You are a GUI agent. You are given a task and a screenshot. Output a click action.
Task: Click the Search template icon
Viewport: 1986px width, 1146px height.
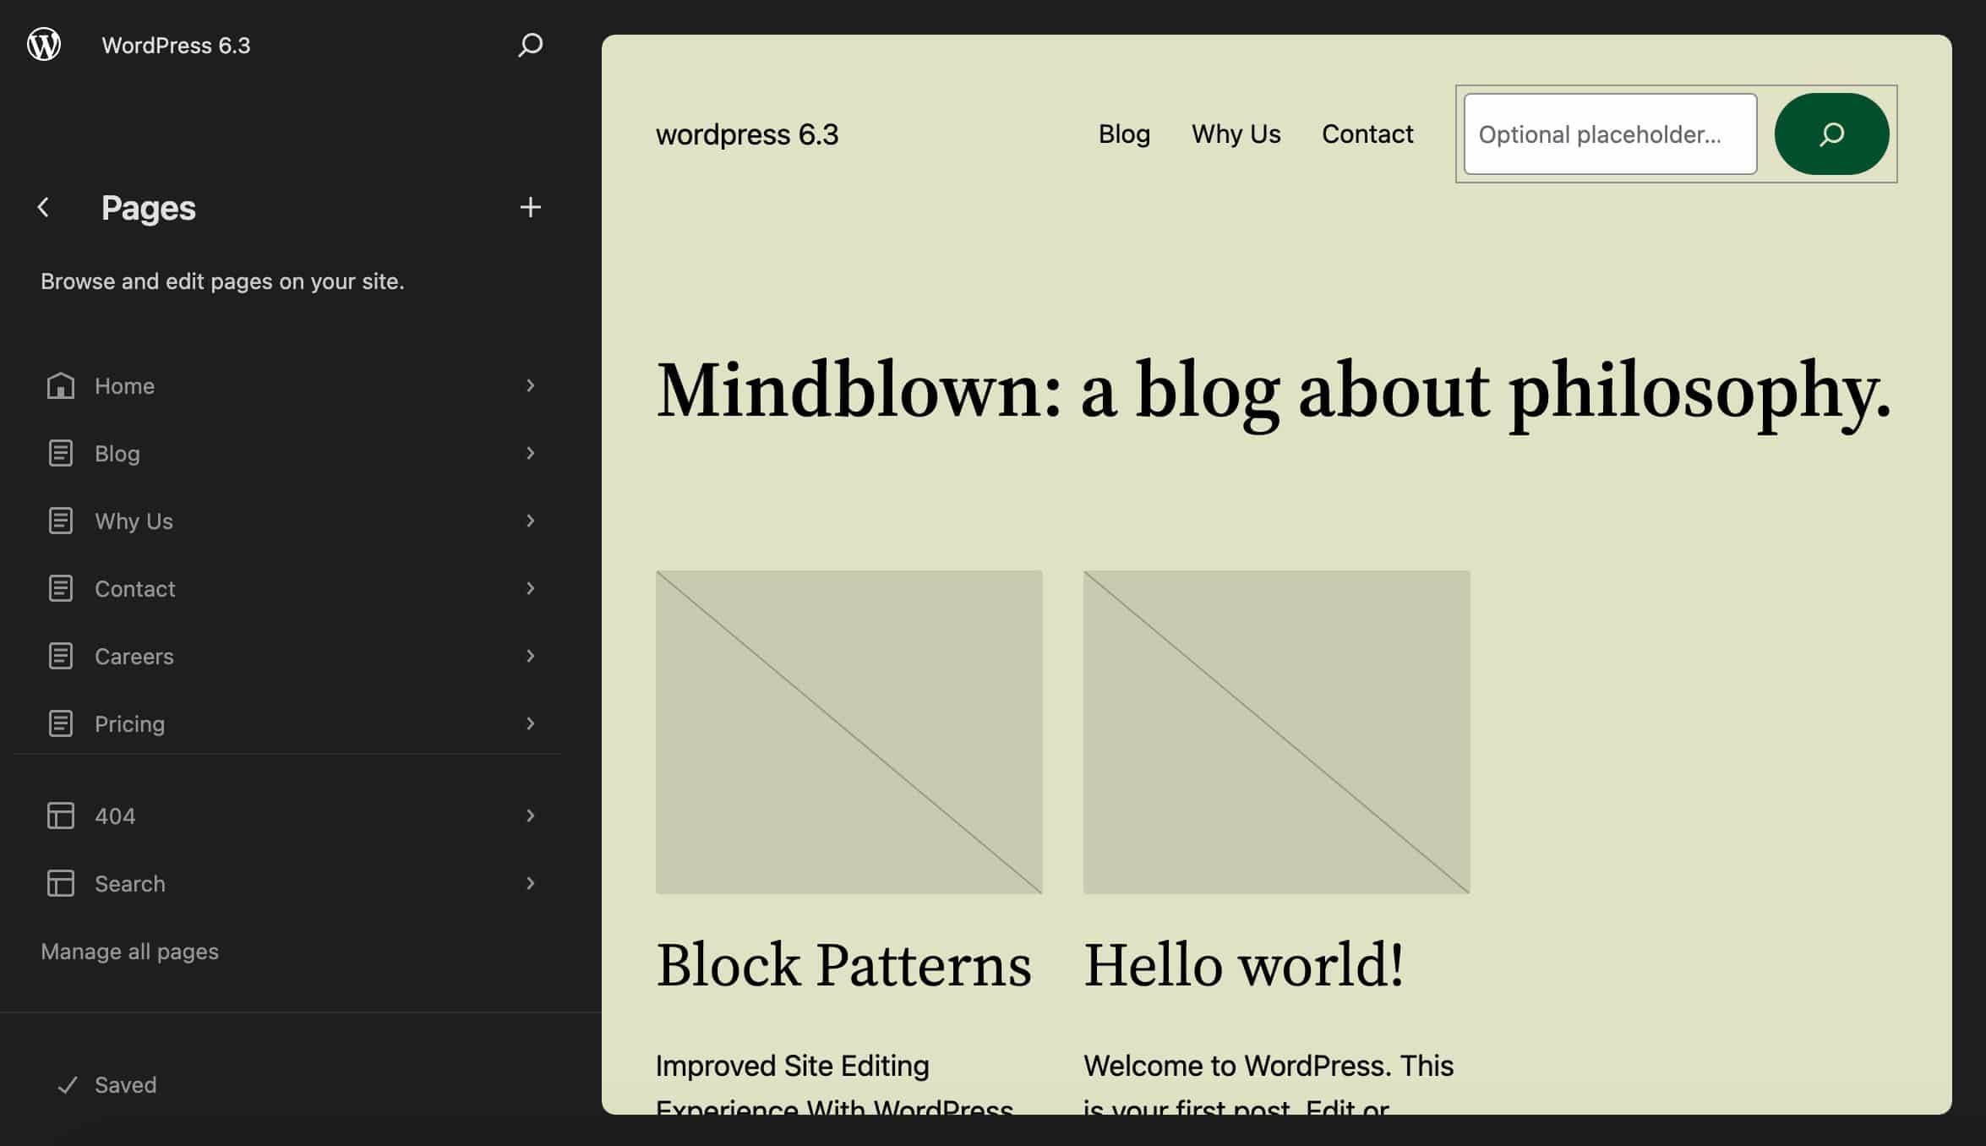click(x=60, y=882)
